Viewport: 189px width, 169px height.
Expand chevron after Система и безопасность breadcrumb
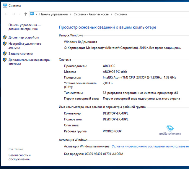point(112,15)
